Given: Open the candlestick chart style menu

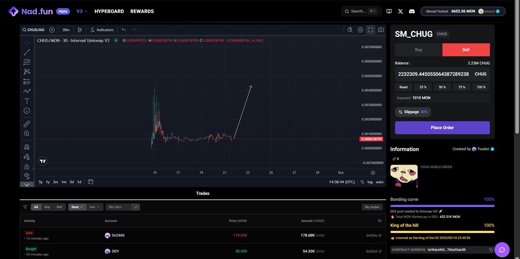Looking at the screenshot, I should pyautogui.click(x=80, y=30).
